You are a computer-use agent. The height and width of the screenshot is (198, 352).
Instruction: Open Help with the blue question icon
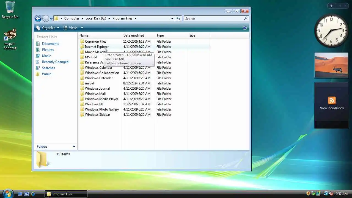(x=245, y=28)
